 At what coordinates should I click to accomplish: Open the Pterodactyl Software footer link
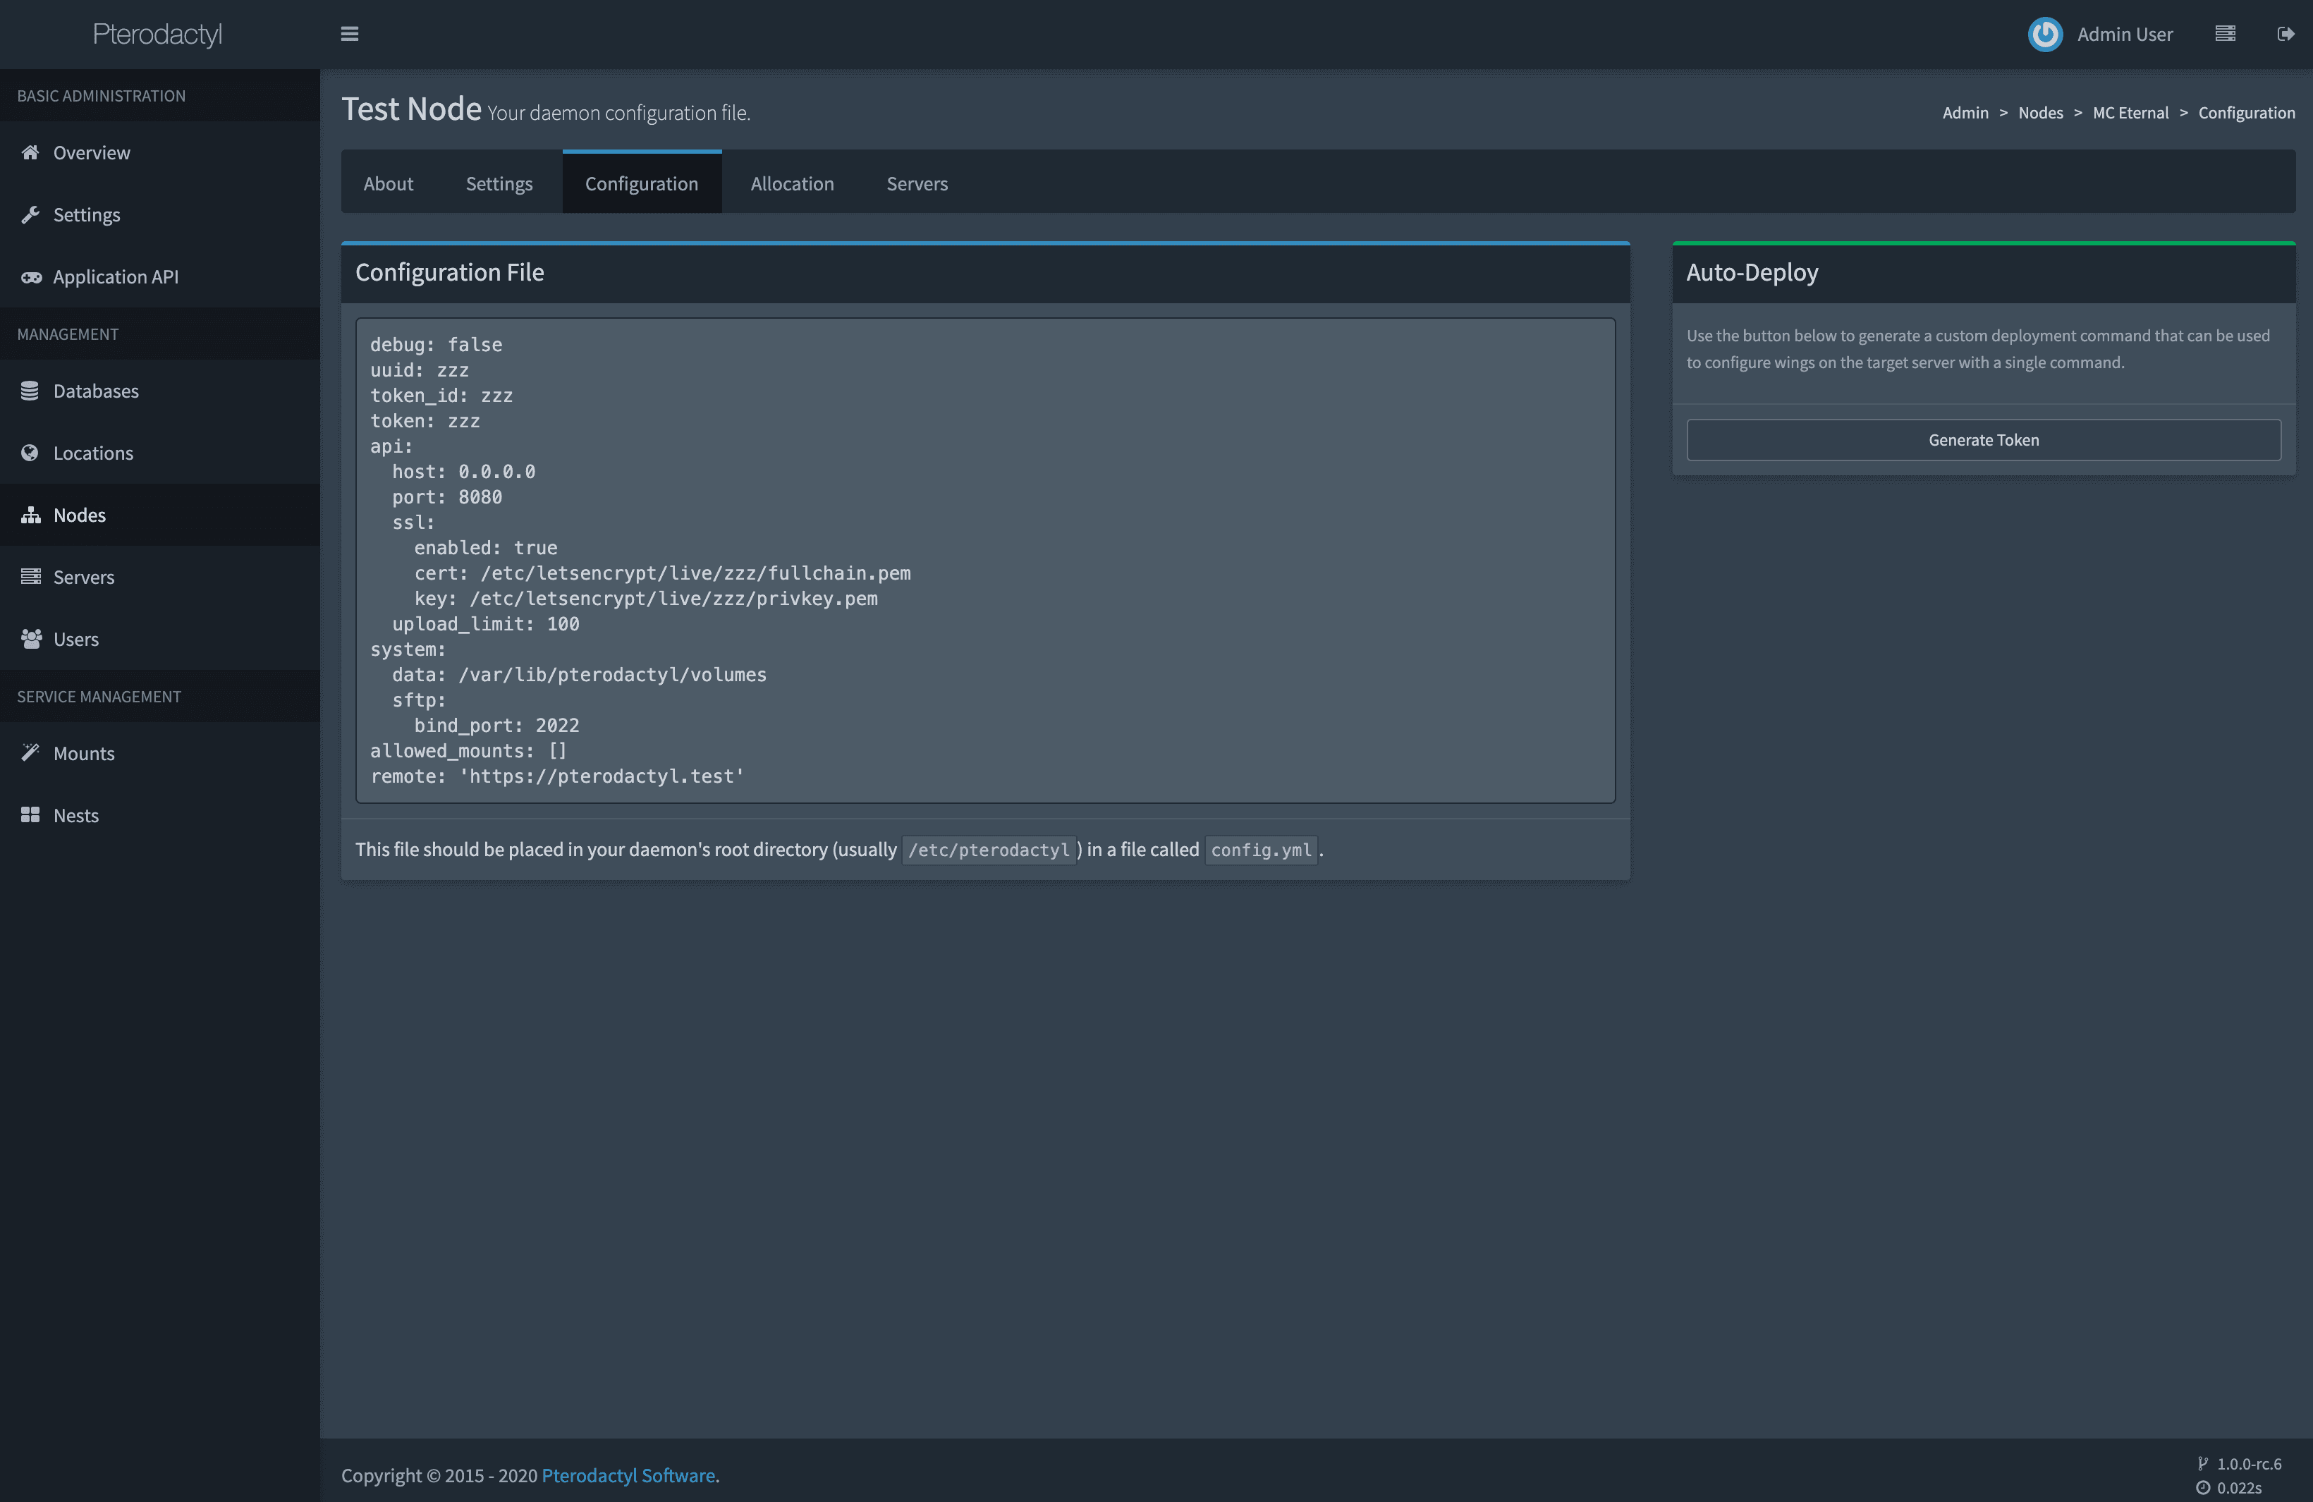[x=628, y=1474]
